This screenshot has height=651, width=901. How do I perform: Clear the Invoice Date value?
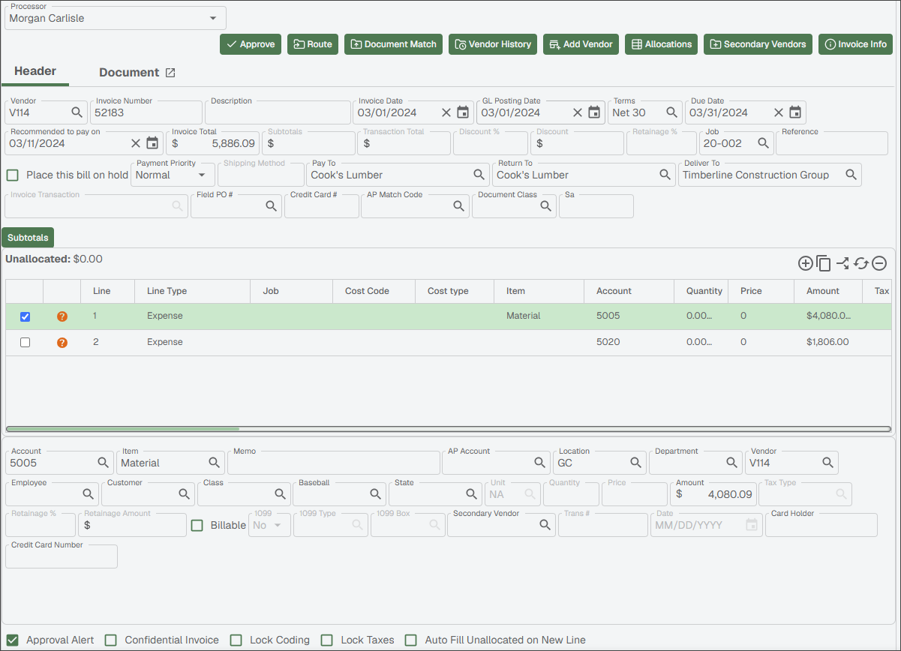pyautogui.click(x=446, y=112)
